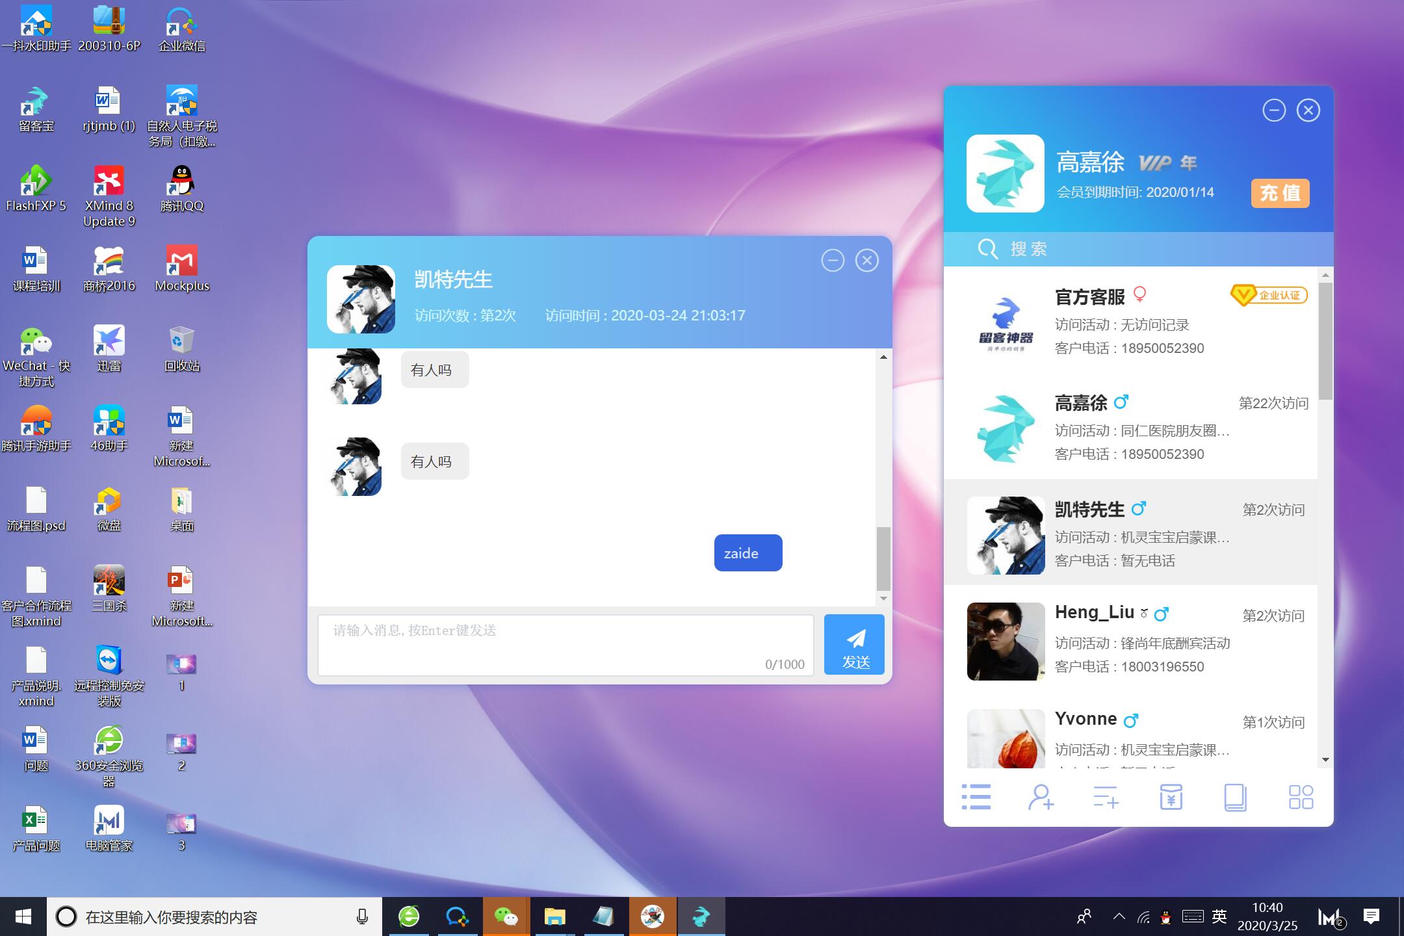Open the 远程控制免安装版 desktop icon
1404x936 pixels.
click(109, 676)
